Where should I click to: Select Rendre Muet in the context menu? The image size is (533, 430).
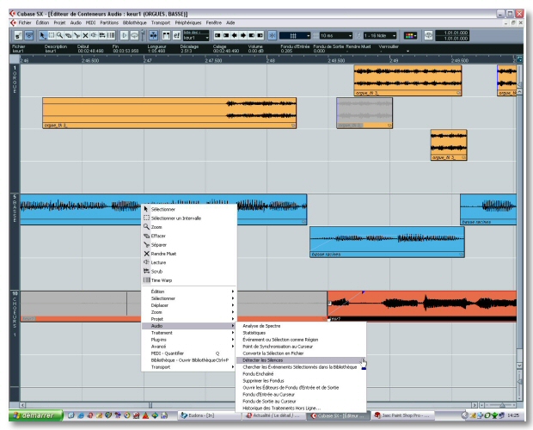189,254
